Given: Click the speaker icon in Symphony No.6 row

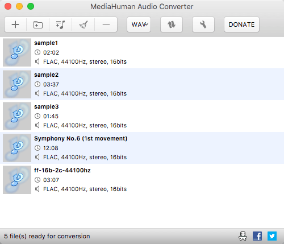Looking at the screenshot, I should click(x=37, y=157).
